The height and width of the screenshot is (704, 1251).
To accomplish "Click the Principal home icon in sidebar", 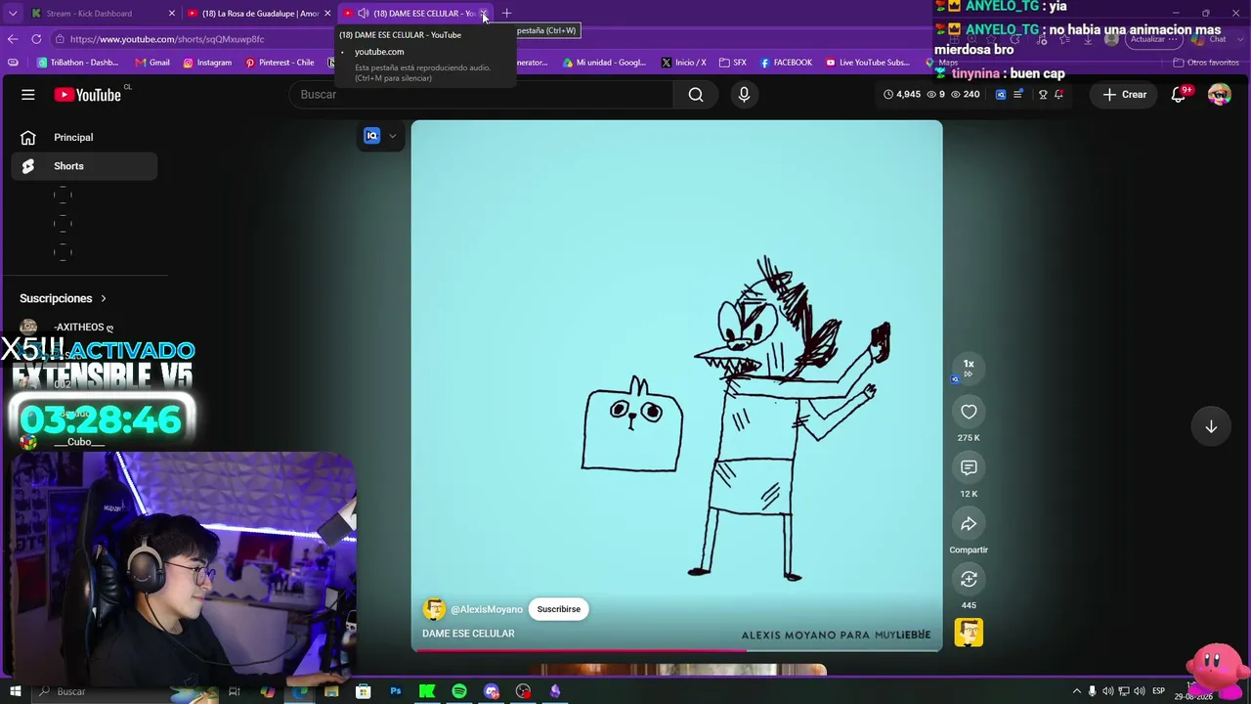I will tap(28, 138).
